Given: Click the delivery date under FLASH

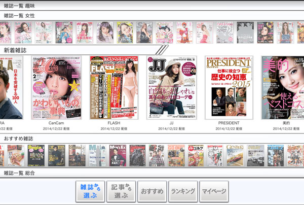Looking at the screenshot, I should (114, 128).
